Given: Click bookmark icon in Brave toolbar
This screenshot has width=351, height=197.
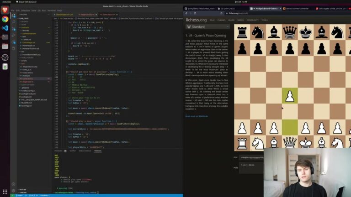Looking at the screenshot, I should point(221,13).
